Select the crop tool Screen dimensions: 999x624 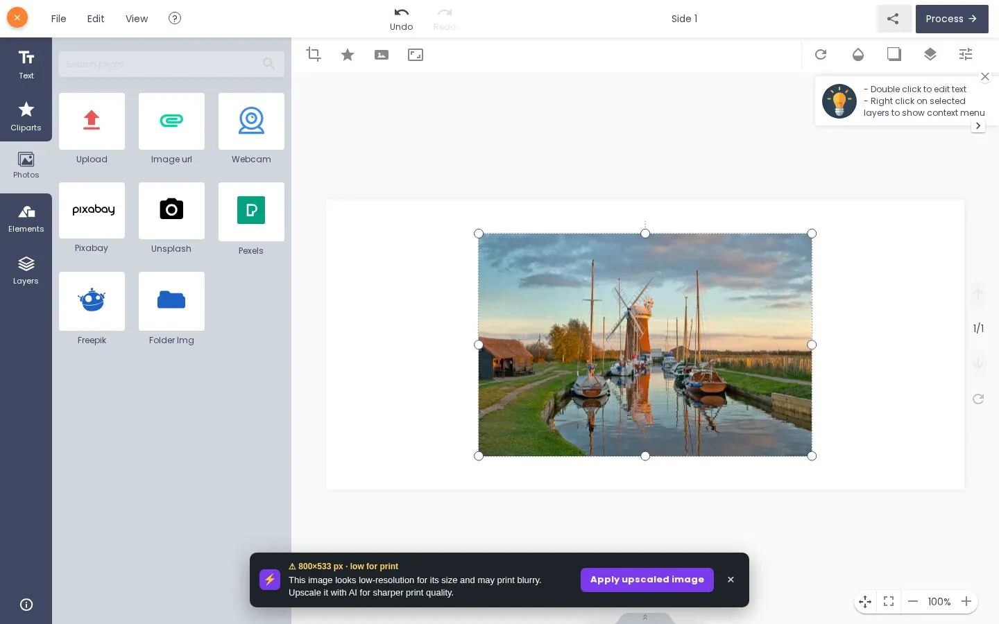[314, 54]
